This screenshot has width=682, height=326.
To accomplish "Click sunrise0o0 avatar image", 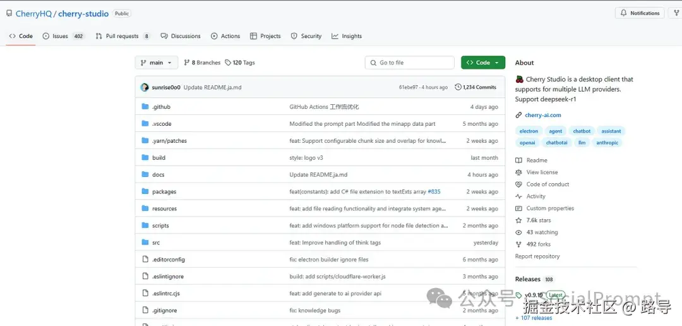I will [145, 87].
